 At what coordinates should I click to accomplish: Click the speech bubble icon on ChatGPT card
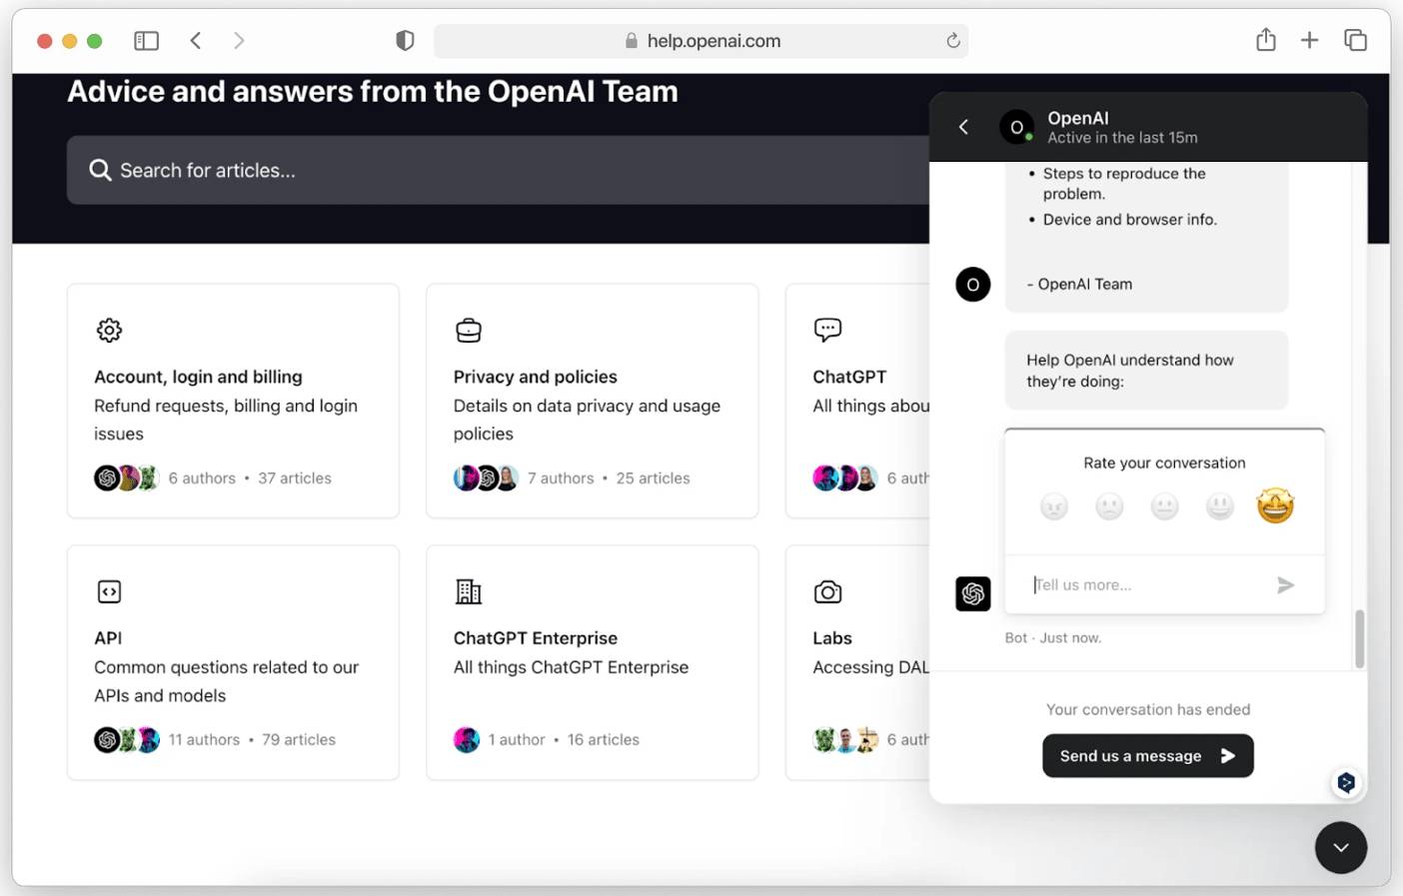coord(827,330)
